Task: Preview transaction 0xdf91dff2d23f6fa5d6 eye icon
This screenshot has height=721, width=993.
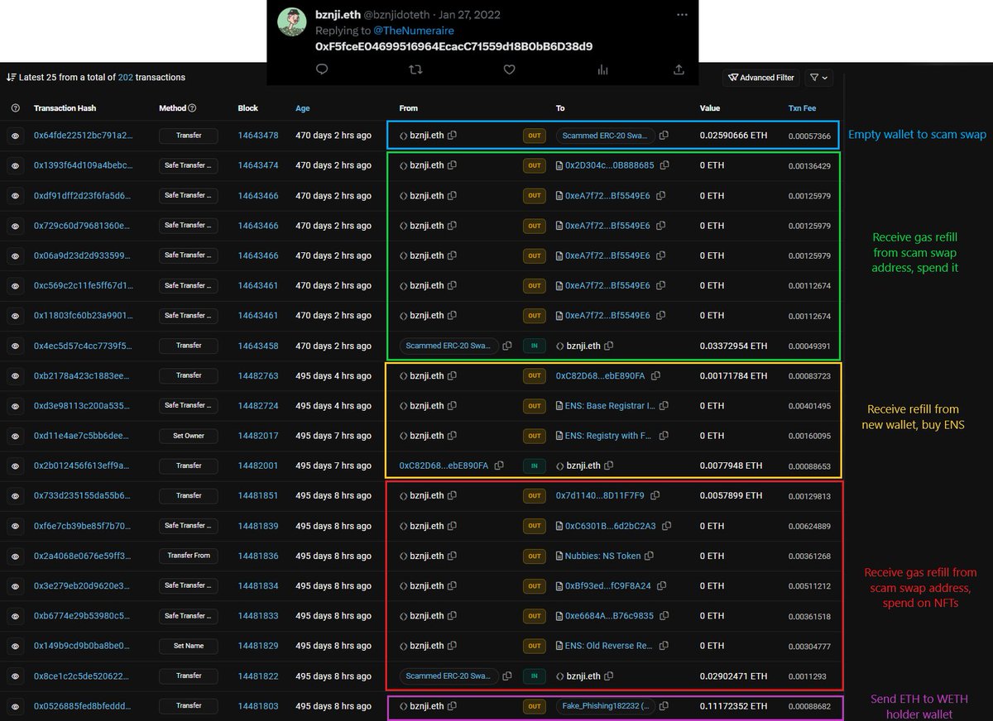Action: (16, 196)
